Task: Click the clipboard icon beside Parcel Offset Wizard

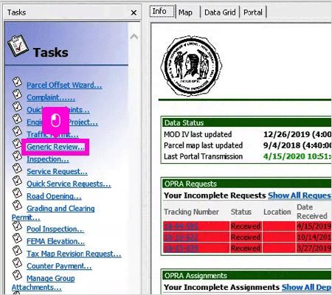Action: [x=17, y=82]
